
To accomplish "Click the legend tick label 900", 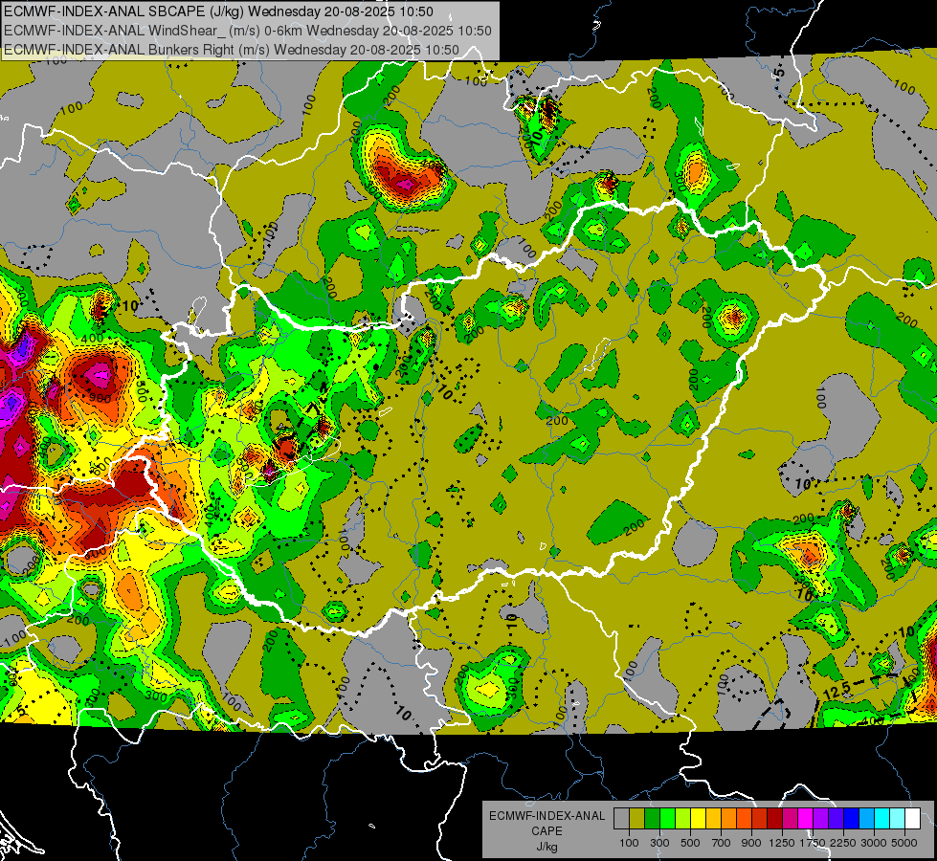I will tap(751, 843).
